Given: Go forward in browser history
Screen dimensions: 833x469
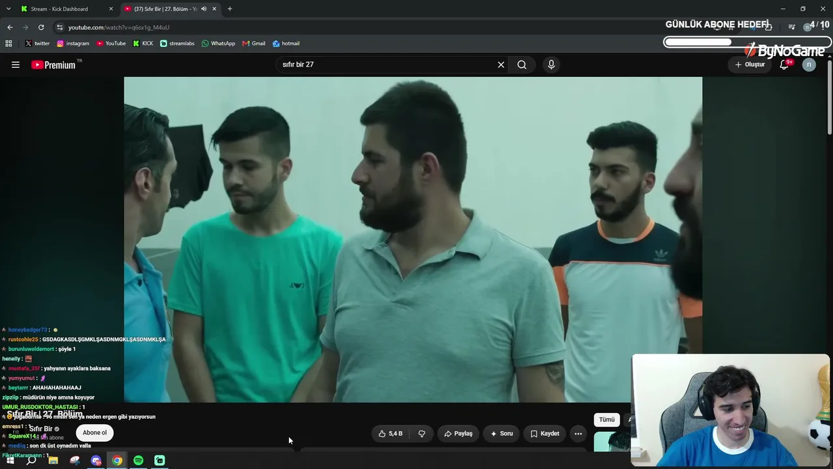Looking at the screenshot, I should point(25,27).
